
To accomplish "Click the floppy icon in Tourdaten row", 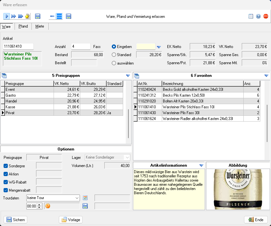I will pos(85,206).
